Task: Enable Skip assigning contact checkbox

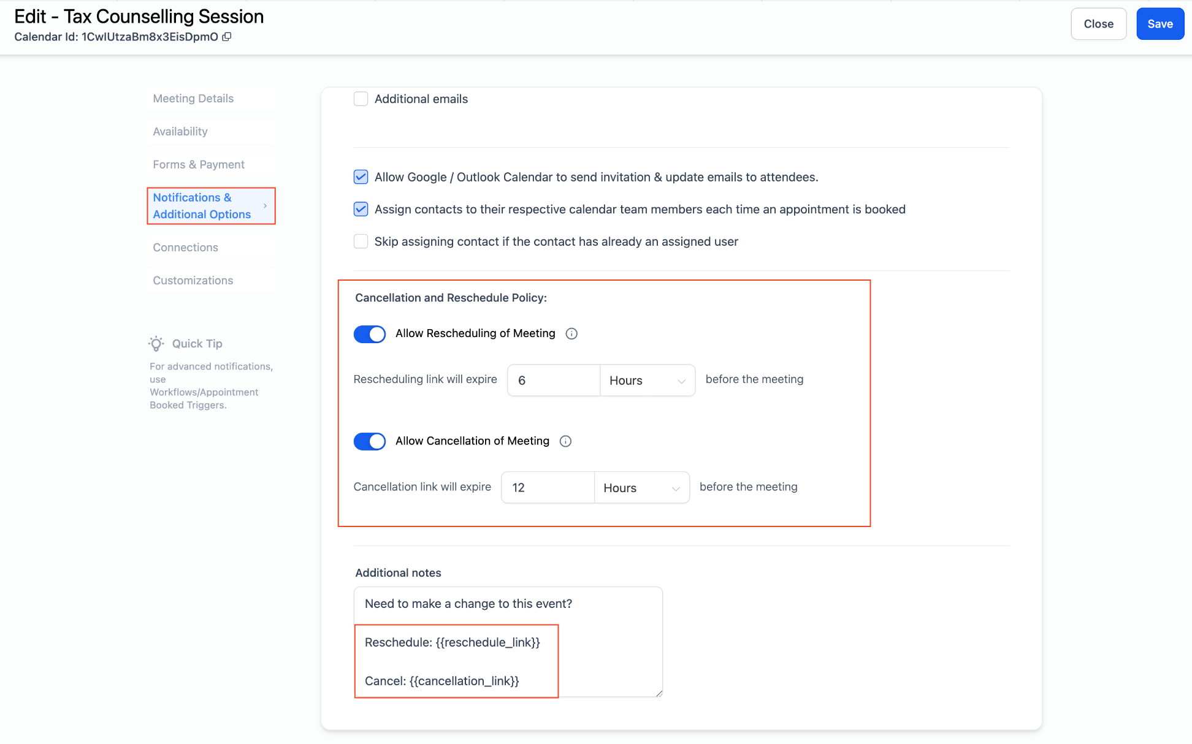Action: click(361, 241)
